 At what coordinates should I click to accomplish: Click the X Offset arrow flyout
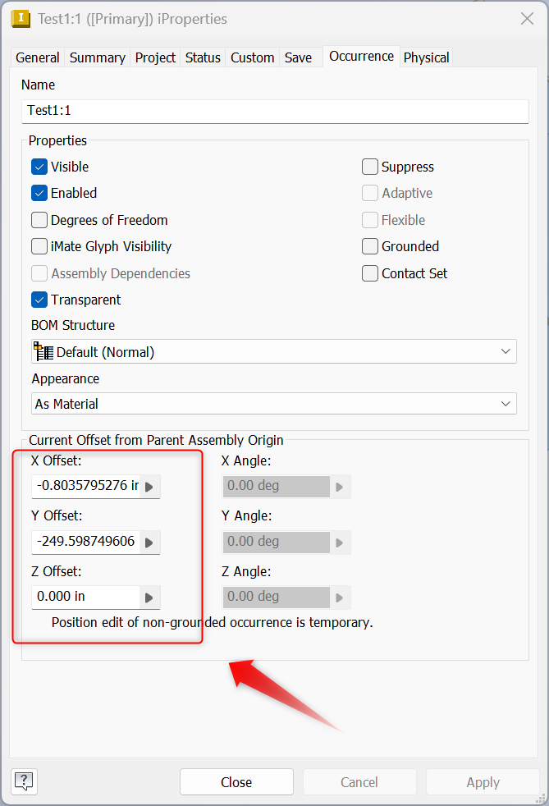149,486
